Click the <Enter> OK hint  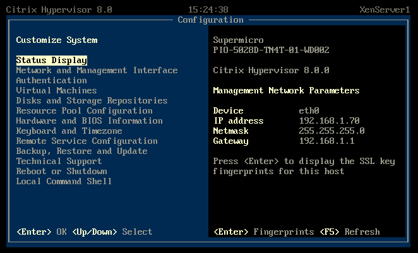[x=41, y=232]
